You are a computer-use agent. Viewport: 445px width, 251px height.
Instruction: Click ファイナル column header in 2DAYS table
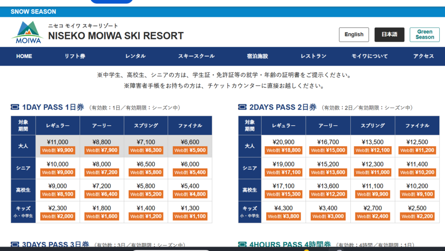pos(417,125)
